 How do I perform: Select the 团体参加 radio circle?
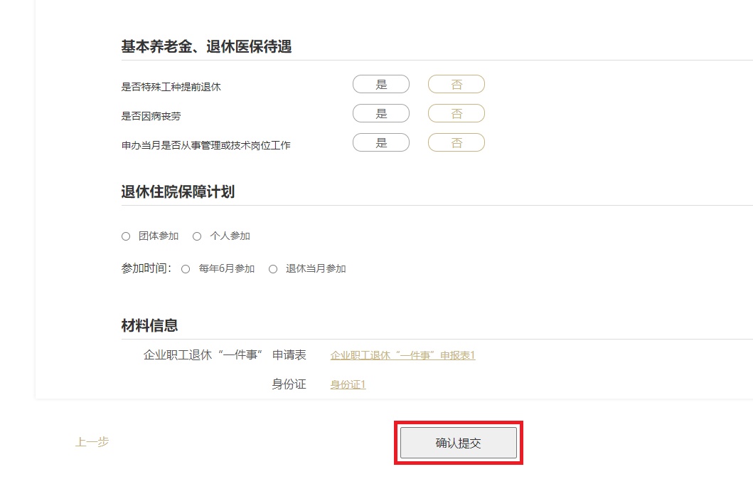coord(126,236)
